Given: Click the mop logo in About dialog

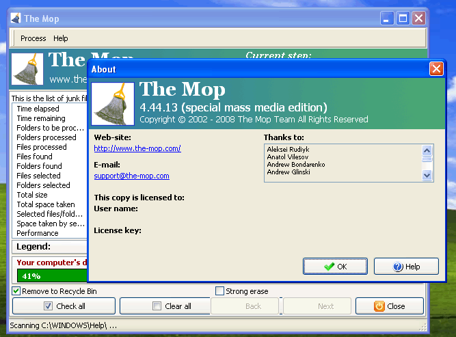Looking at the screenshot, I should [113, 104].
